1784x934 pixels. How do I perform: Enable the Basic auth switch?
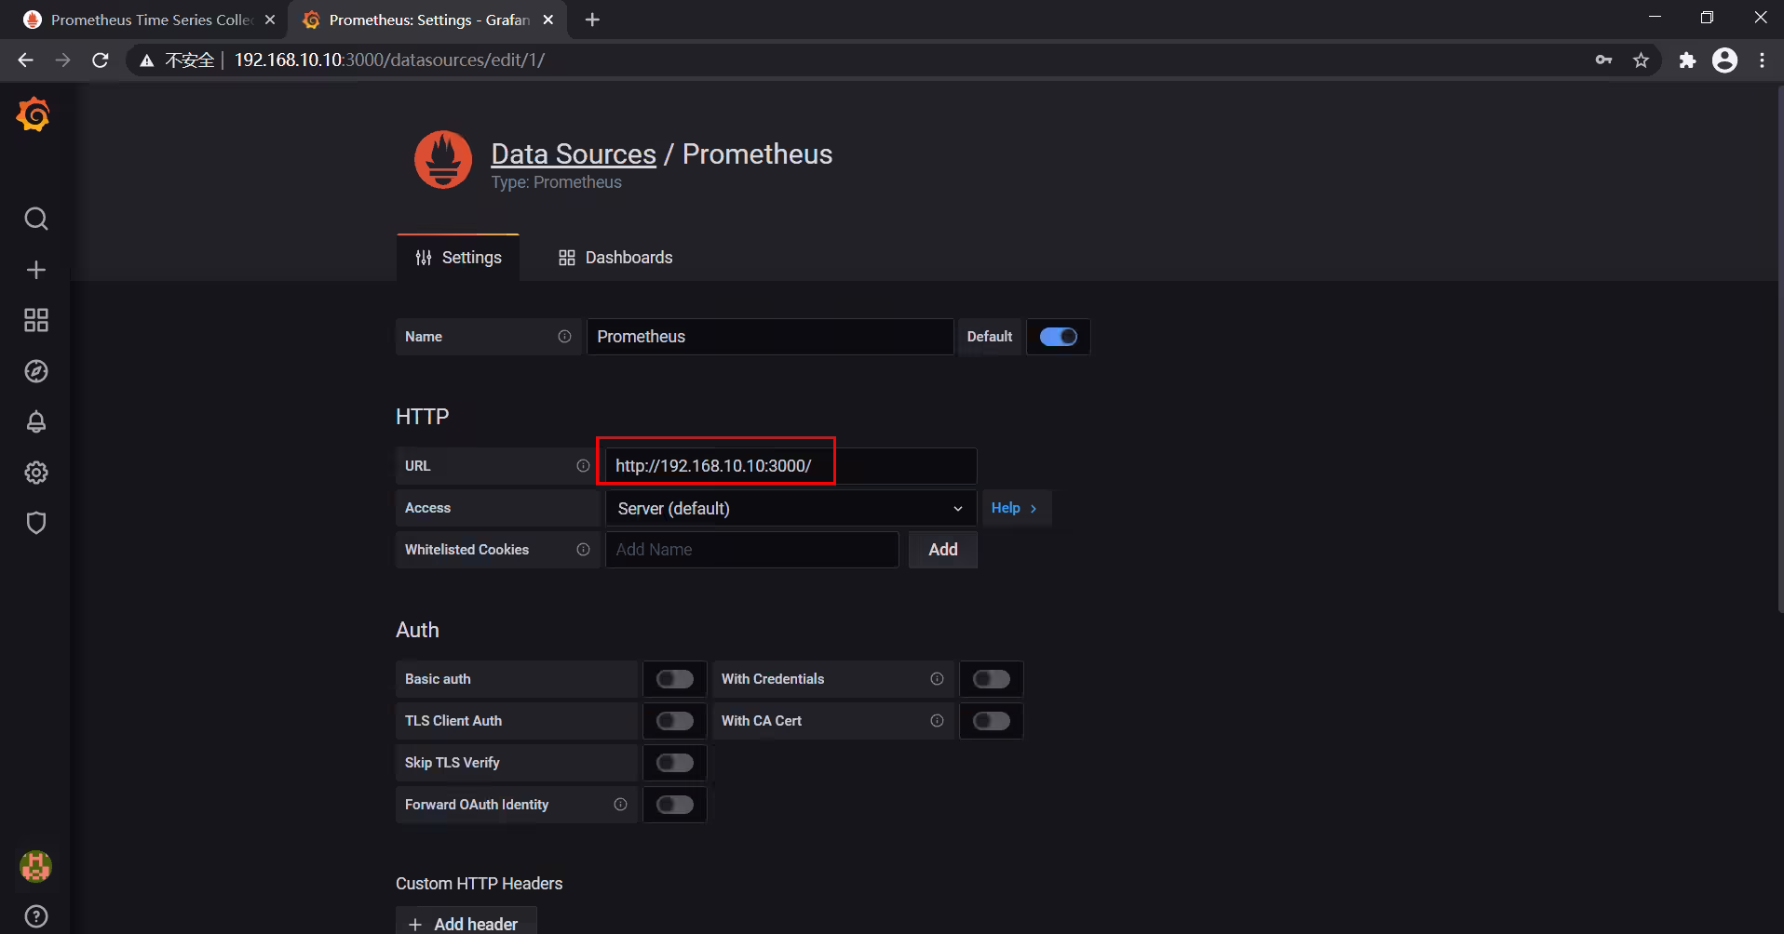point(675,679)
